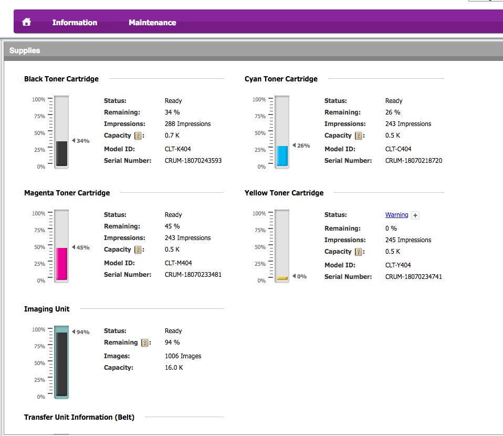Click the Yellow Toner Cartridge heading
Image resolution: width=503 pixels, height=436 pixels.
point(284,193)
